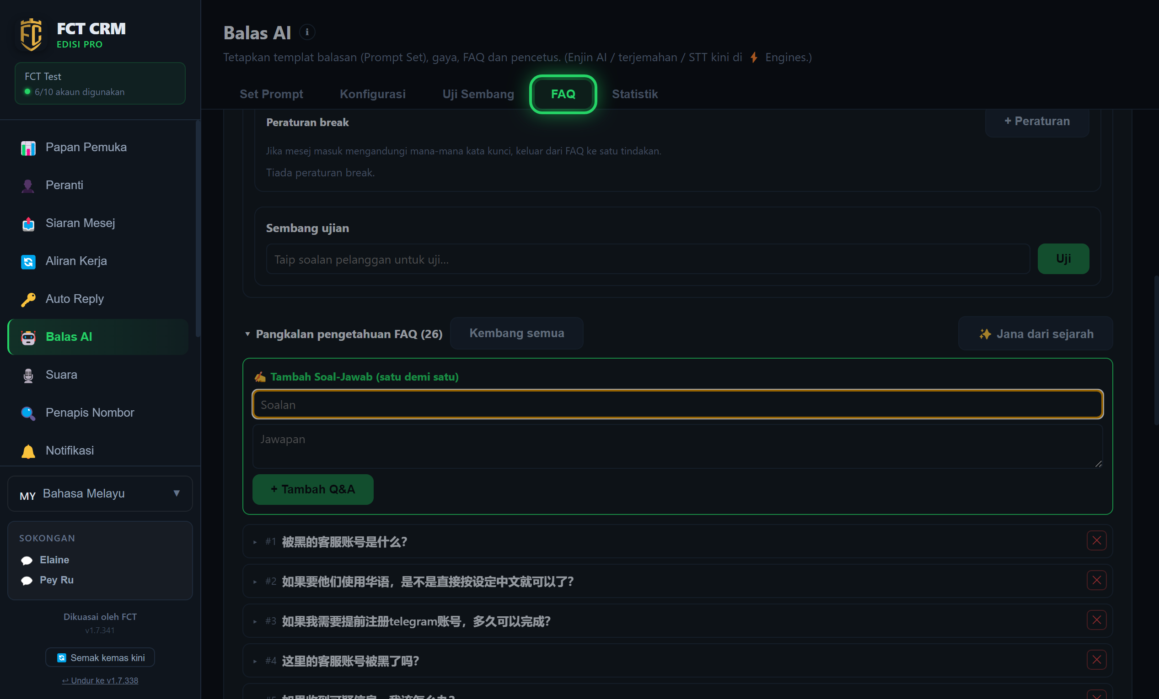
Task: Click the info icon beside Balas AI title
Action: click(307, 32)
